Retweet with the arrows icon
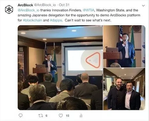The height and width of the screenshot is (121, 149). (x=41, y=115)
